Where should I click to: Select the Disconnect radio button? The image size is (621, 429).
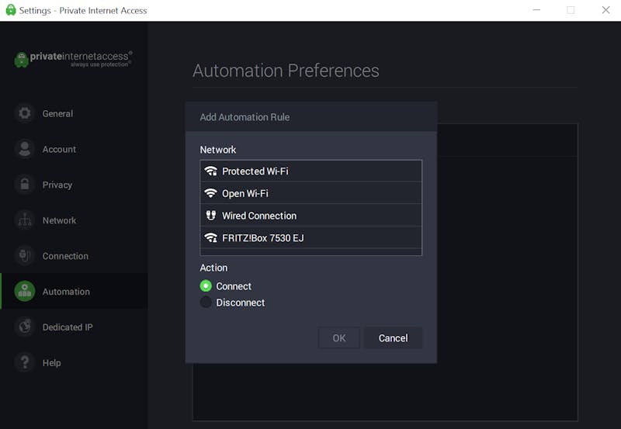[206, 303]
